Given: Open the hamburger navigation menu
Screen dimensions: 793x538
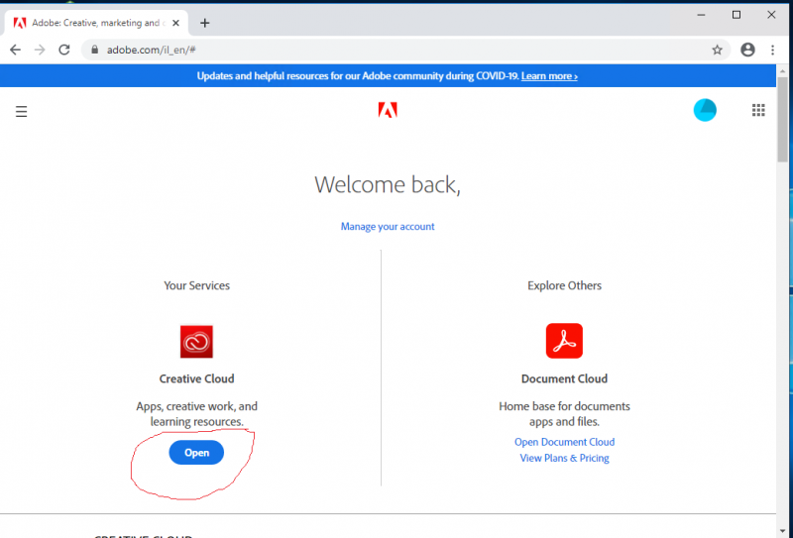Looking at the screenshot, I should [21, 111].
